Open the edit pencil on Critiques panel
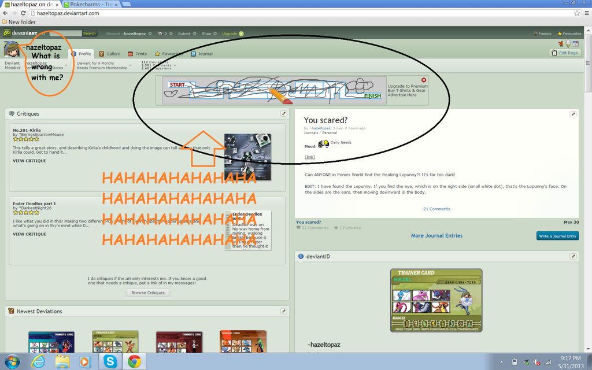This screenshot has width=592, height=370. pos(283,113)
